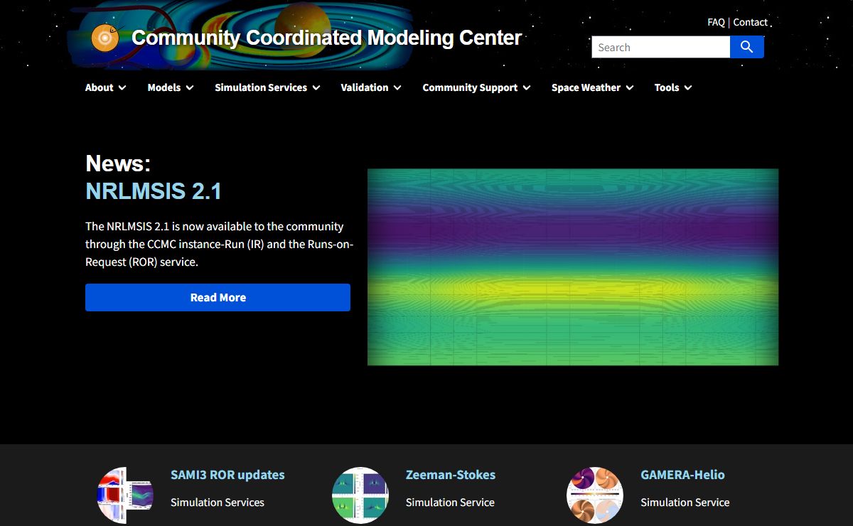Open the SAMI3 ROR updates thumbnail
The height and width of the screenshot is (526, 853).
(125, 495)
